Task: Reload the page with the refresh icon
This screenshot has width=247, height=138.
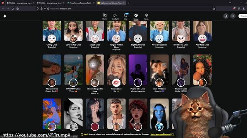Action: [x=13, y=8]
